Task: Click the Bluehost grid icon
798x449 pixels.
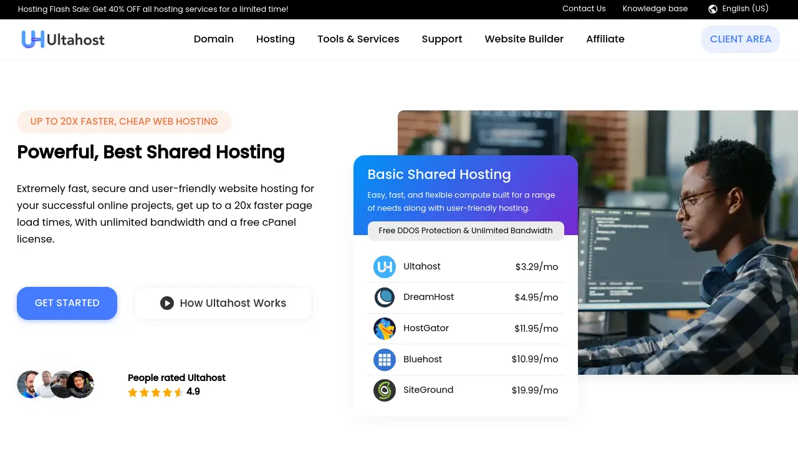Action: [385, 360]
